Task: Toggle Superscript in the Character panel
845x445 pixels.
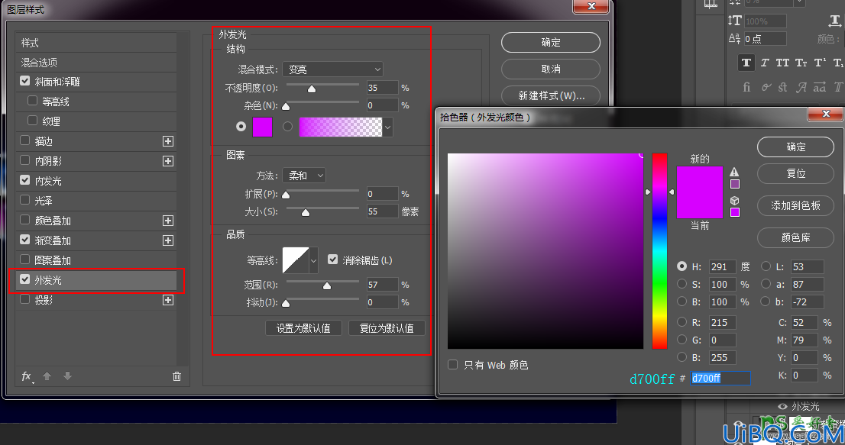Action: tap(820, 63)
